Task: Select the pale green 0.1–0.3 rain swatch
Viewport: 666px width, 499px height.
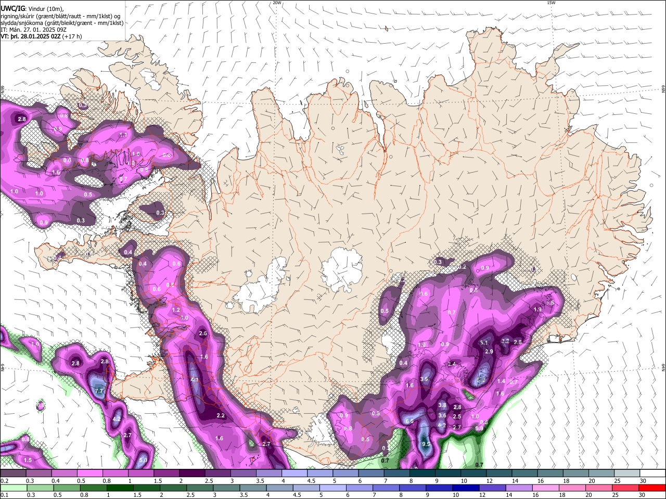Action: click(14, 488)
